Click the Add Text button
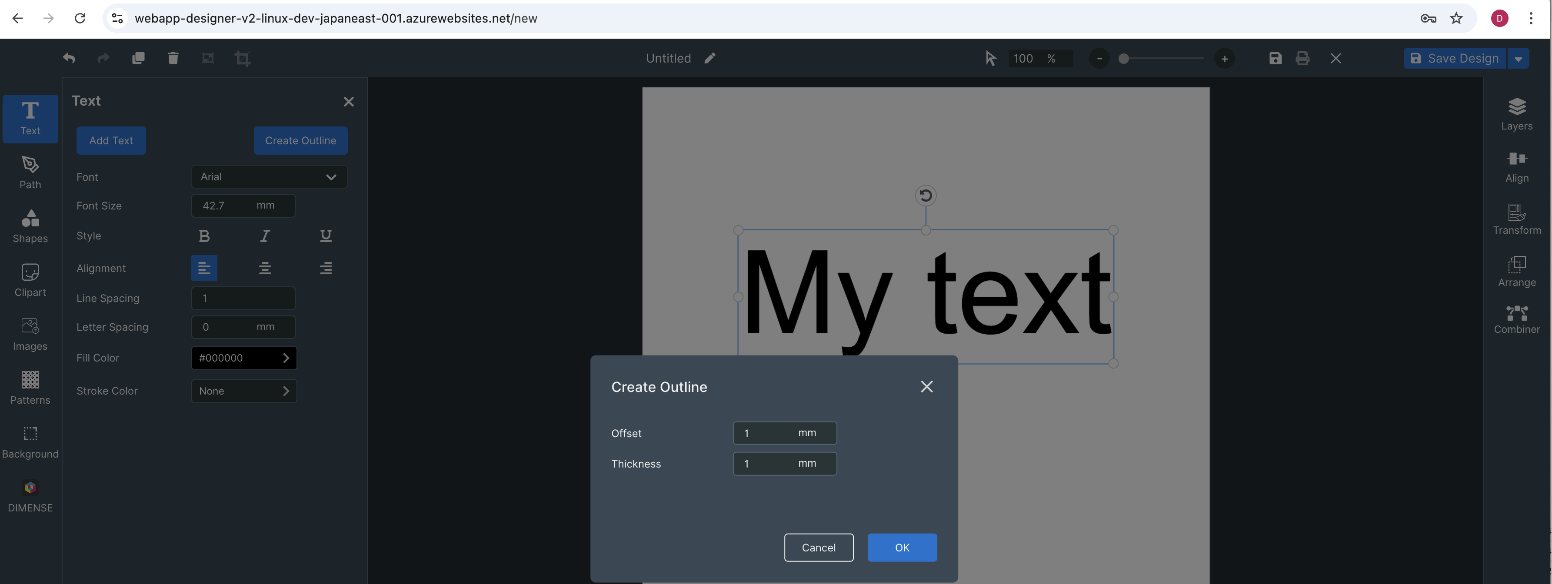The height and width of the screenshot is (584, 1552). pos(111,140)
